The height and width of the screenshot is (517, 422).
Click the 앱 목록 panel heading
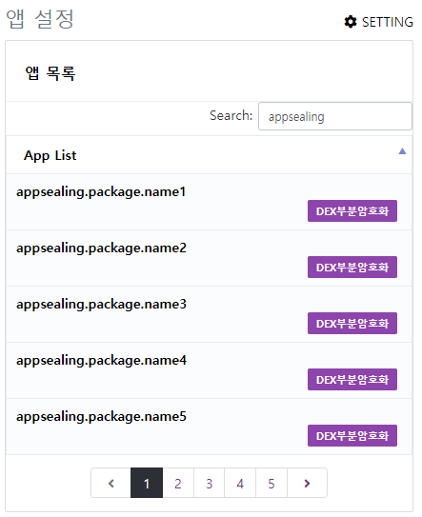click(x=50, y=73)
